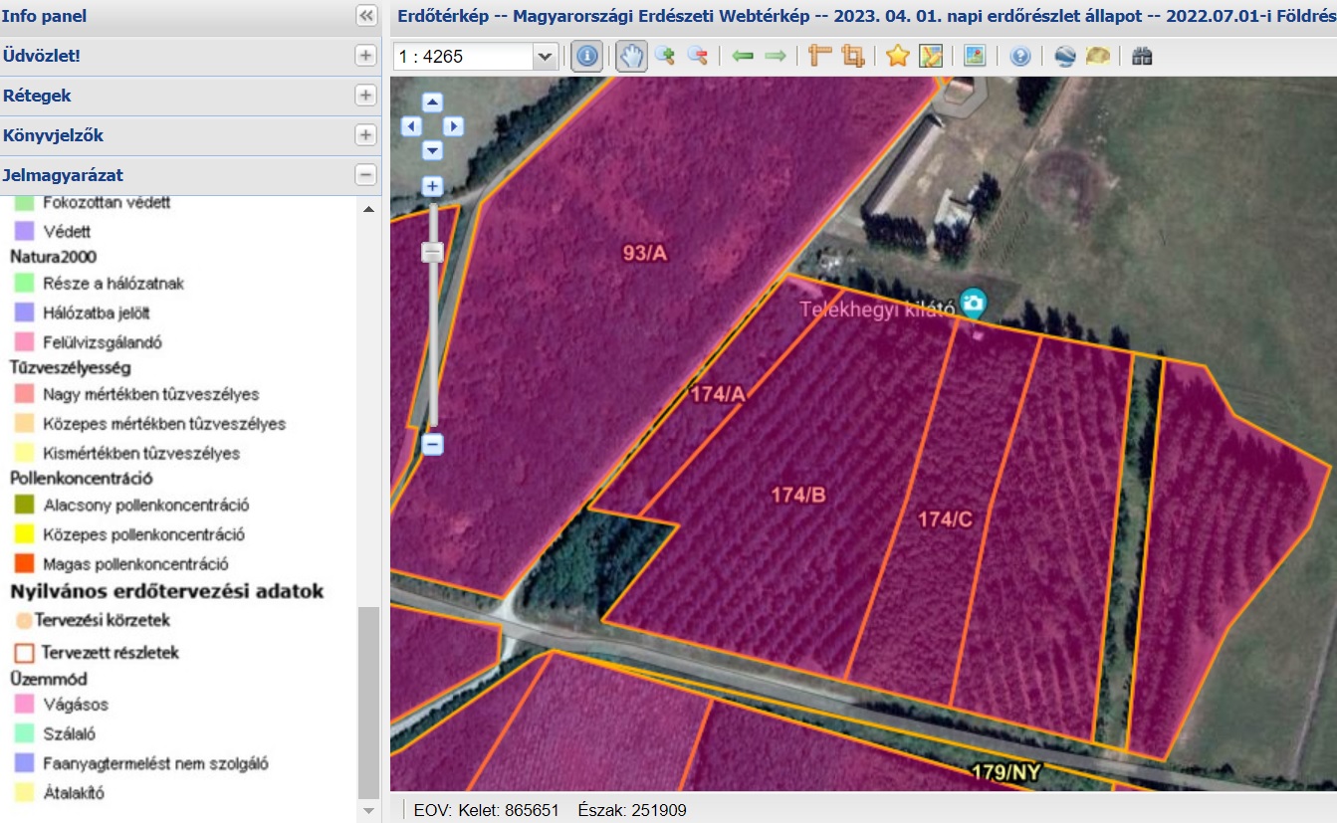Expand the Rétegek panel section
Screen dimensions: 1337x823
tap(365, 96)
